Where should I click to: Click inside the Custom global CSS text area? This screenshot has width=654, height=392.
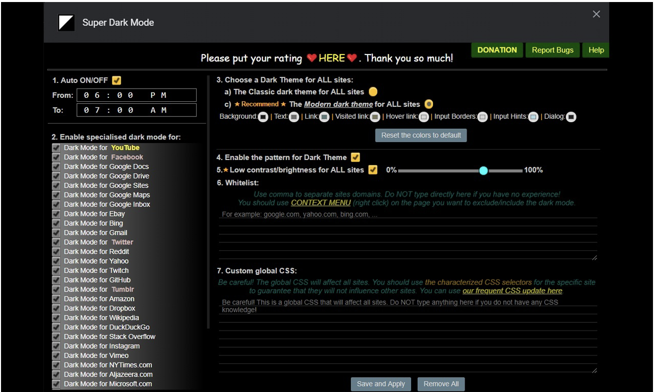click(x=408, y=335)
